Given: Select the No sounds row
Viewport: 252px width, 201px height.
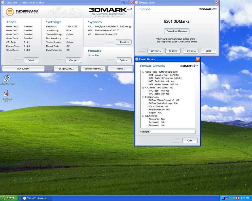Looking at the screenshot, I should [x=157, y=119].
